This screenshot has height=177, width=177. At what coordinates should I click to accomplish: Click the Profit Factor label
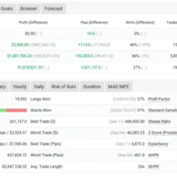[159, 99]
